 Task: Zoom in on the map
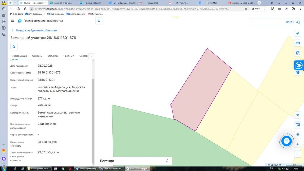(298, 144)
